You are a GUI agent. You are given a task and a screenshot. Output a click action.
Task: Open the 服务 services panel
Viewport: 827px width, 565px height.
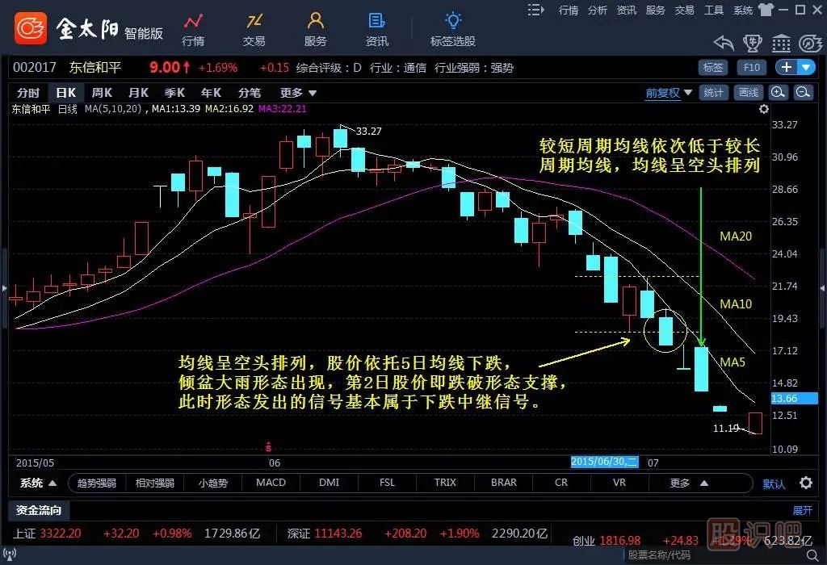[x=315, y=29]
